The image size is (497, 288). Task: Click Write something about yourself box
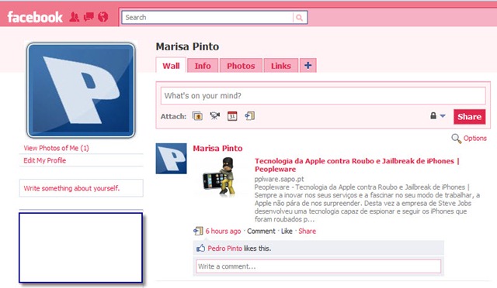click(81, 188)
